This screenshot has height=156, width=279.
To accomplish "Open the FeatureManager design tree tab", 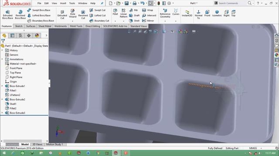I will pyautogui.click(x=4, y=36).
